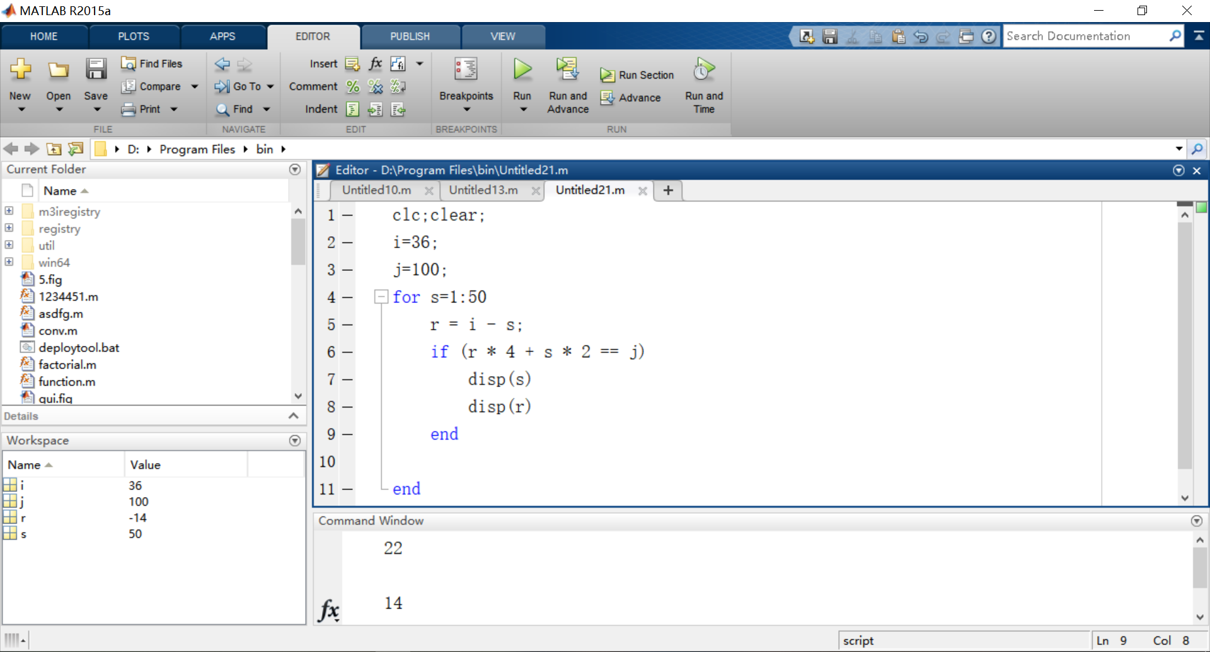1210x652 pixels.
Task: Click the Print button
Action: [141, 109]
